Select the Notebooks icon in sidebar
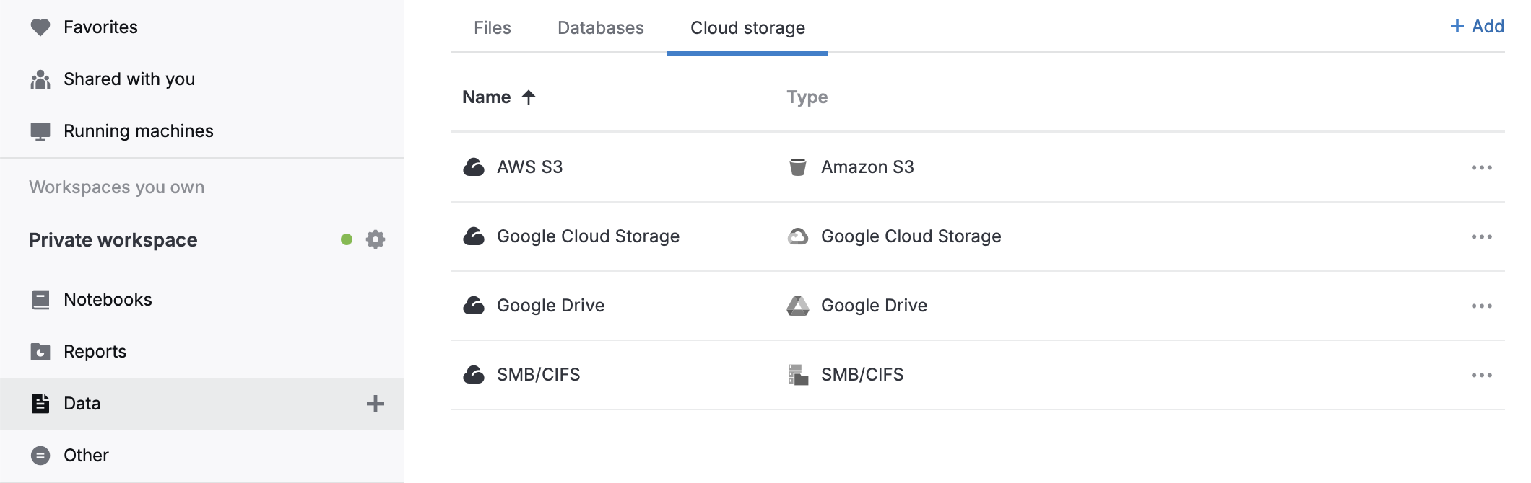Screen dimensions: 1531x483 [41, 299]
